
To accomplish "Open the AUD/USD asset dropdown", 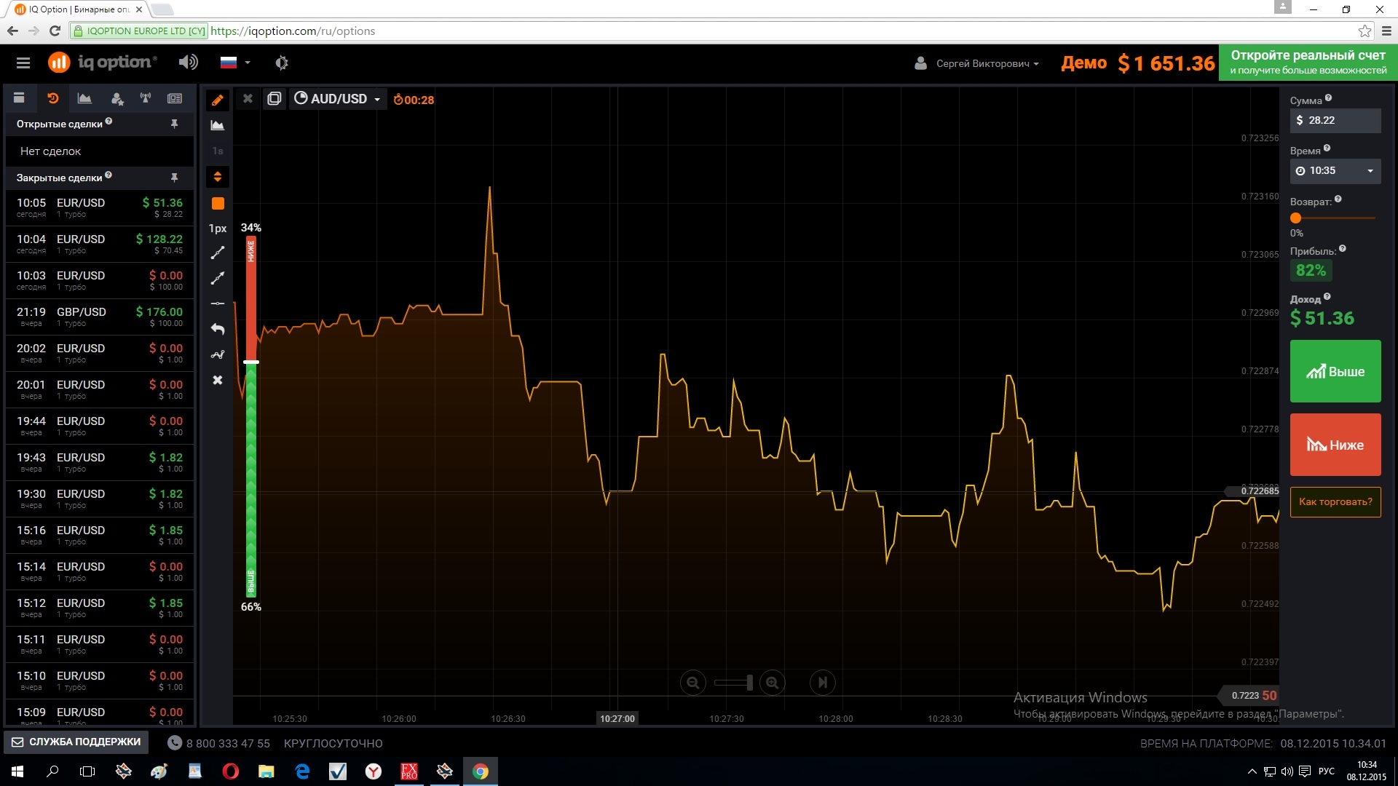I will pyautogui.click(x=338, y=98).
